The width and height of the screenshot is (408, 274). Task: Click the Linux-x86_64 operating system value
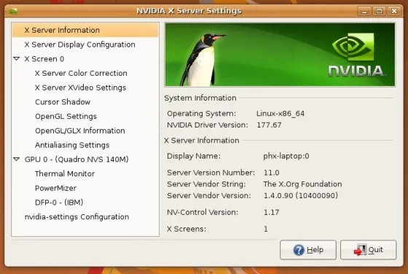coord(280,114)
